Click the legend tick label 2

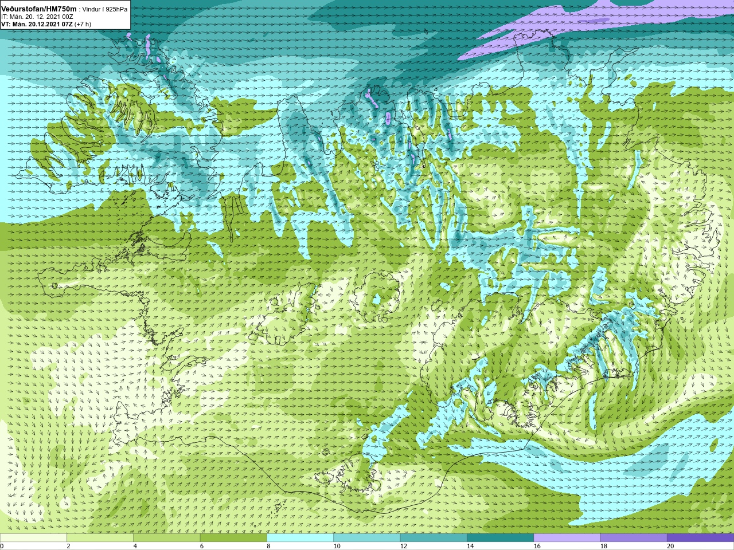point(68,546)
